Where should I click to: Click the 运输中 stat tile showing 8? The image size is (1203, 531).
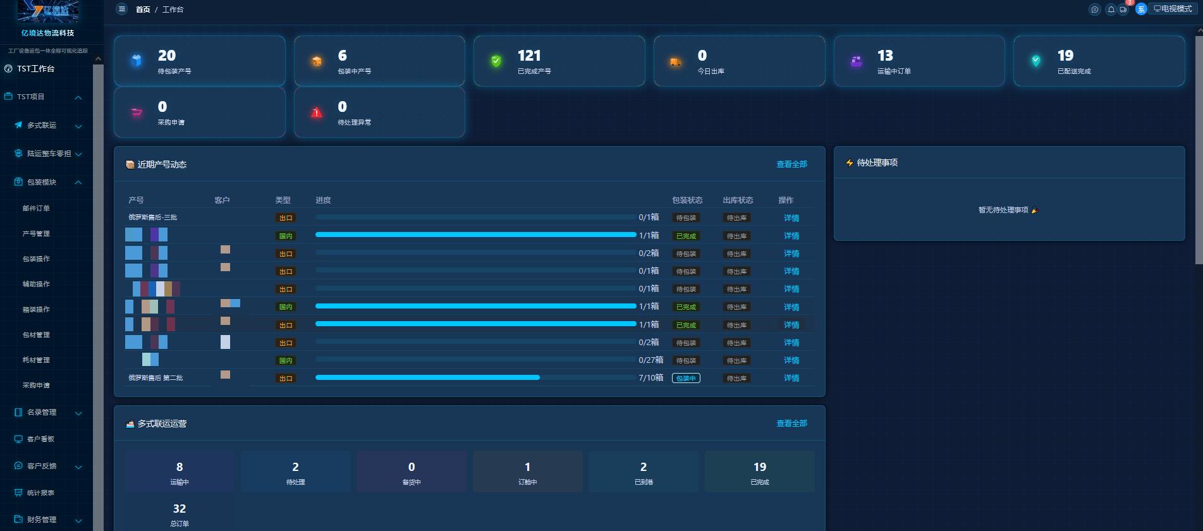[x=180, y=472]
